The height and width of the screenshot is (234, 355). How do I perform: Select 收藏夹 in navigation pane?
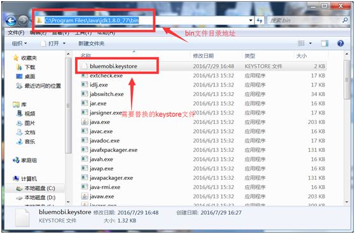point(29,58)
